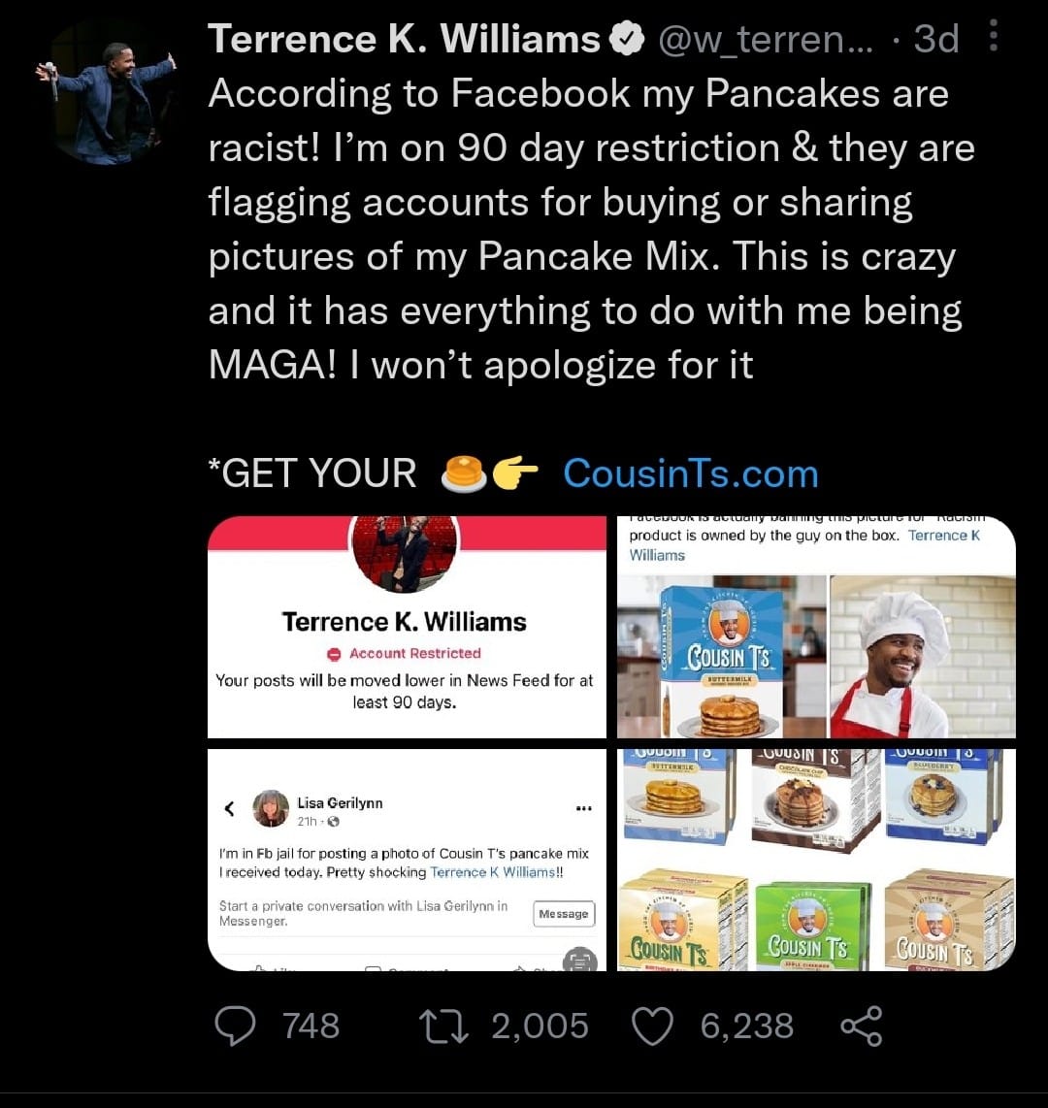Open the Account Restricted screenshot image
Image resolution: width=1048 pixels, height=1108 pixels.
tap(408, 627)
